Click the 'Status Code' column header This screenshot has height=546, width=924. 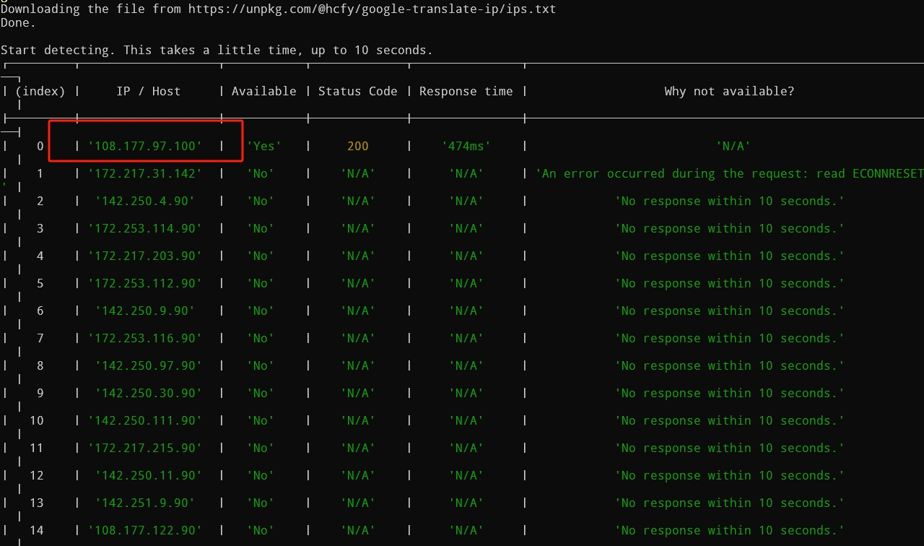pos(358,91)
